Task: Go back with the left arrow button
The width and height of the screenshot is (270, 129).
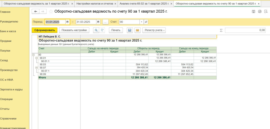Action: click(36, 12)
